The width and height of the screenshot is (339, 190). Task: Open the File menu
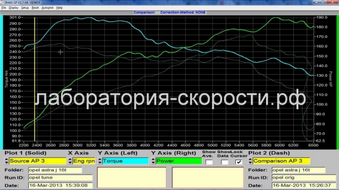tap(4, 8)
